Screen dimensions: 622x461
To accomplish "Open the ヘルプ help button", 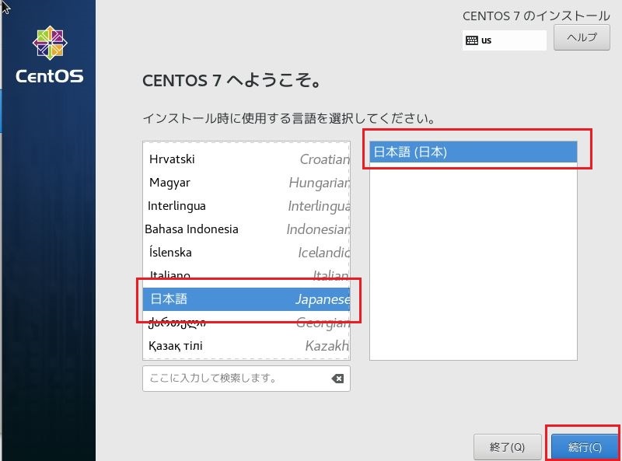I will [x=582, y=37].
